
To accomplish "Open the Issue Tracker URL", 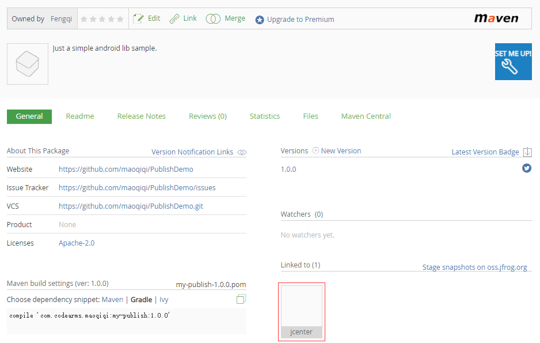I will 137,187.
